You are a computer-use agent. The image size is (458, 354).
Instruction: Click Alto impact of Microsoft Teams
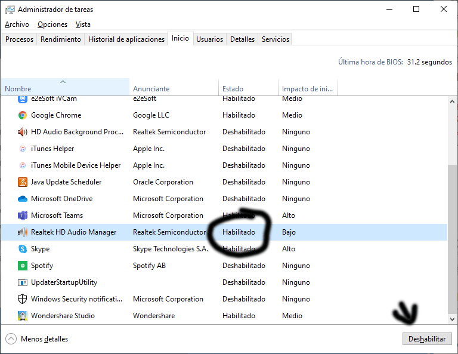pos(289,216)
